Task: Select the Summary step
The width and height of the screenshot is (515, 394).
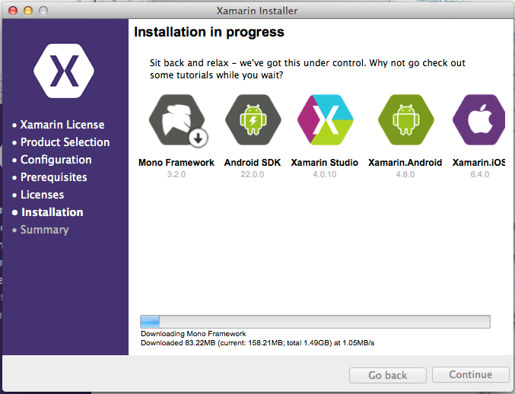Action: click(40, 230)
